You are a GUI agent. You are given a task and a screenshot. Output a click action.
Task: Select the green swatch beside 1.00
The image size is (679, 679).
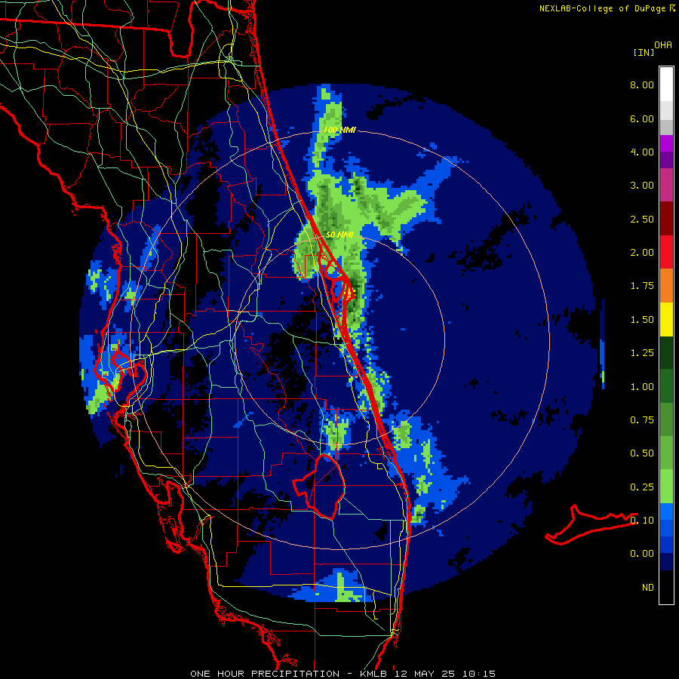pos(666,386)
